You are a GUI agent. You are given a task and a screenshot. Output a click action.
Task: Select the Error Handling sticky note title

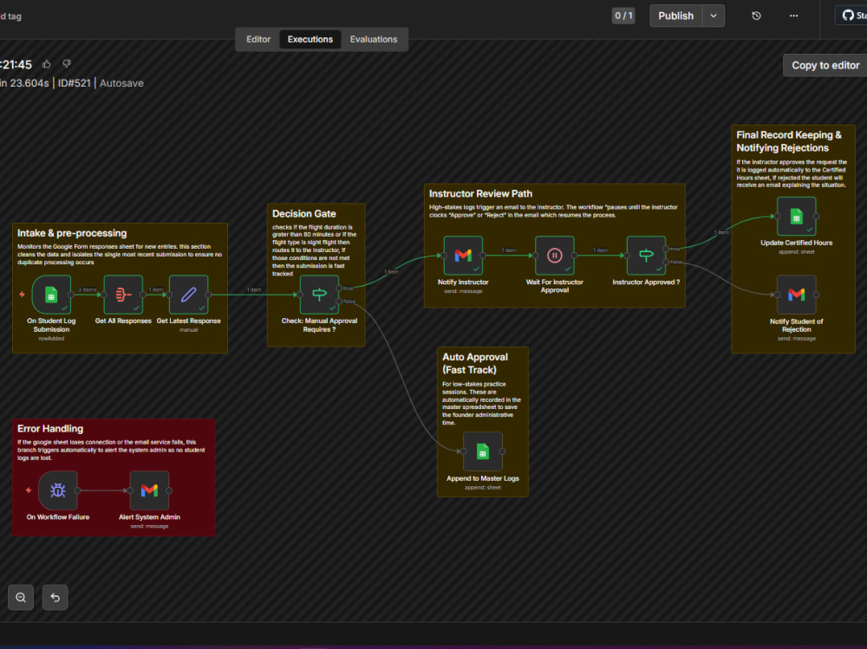[50, 428]
